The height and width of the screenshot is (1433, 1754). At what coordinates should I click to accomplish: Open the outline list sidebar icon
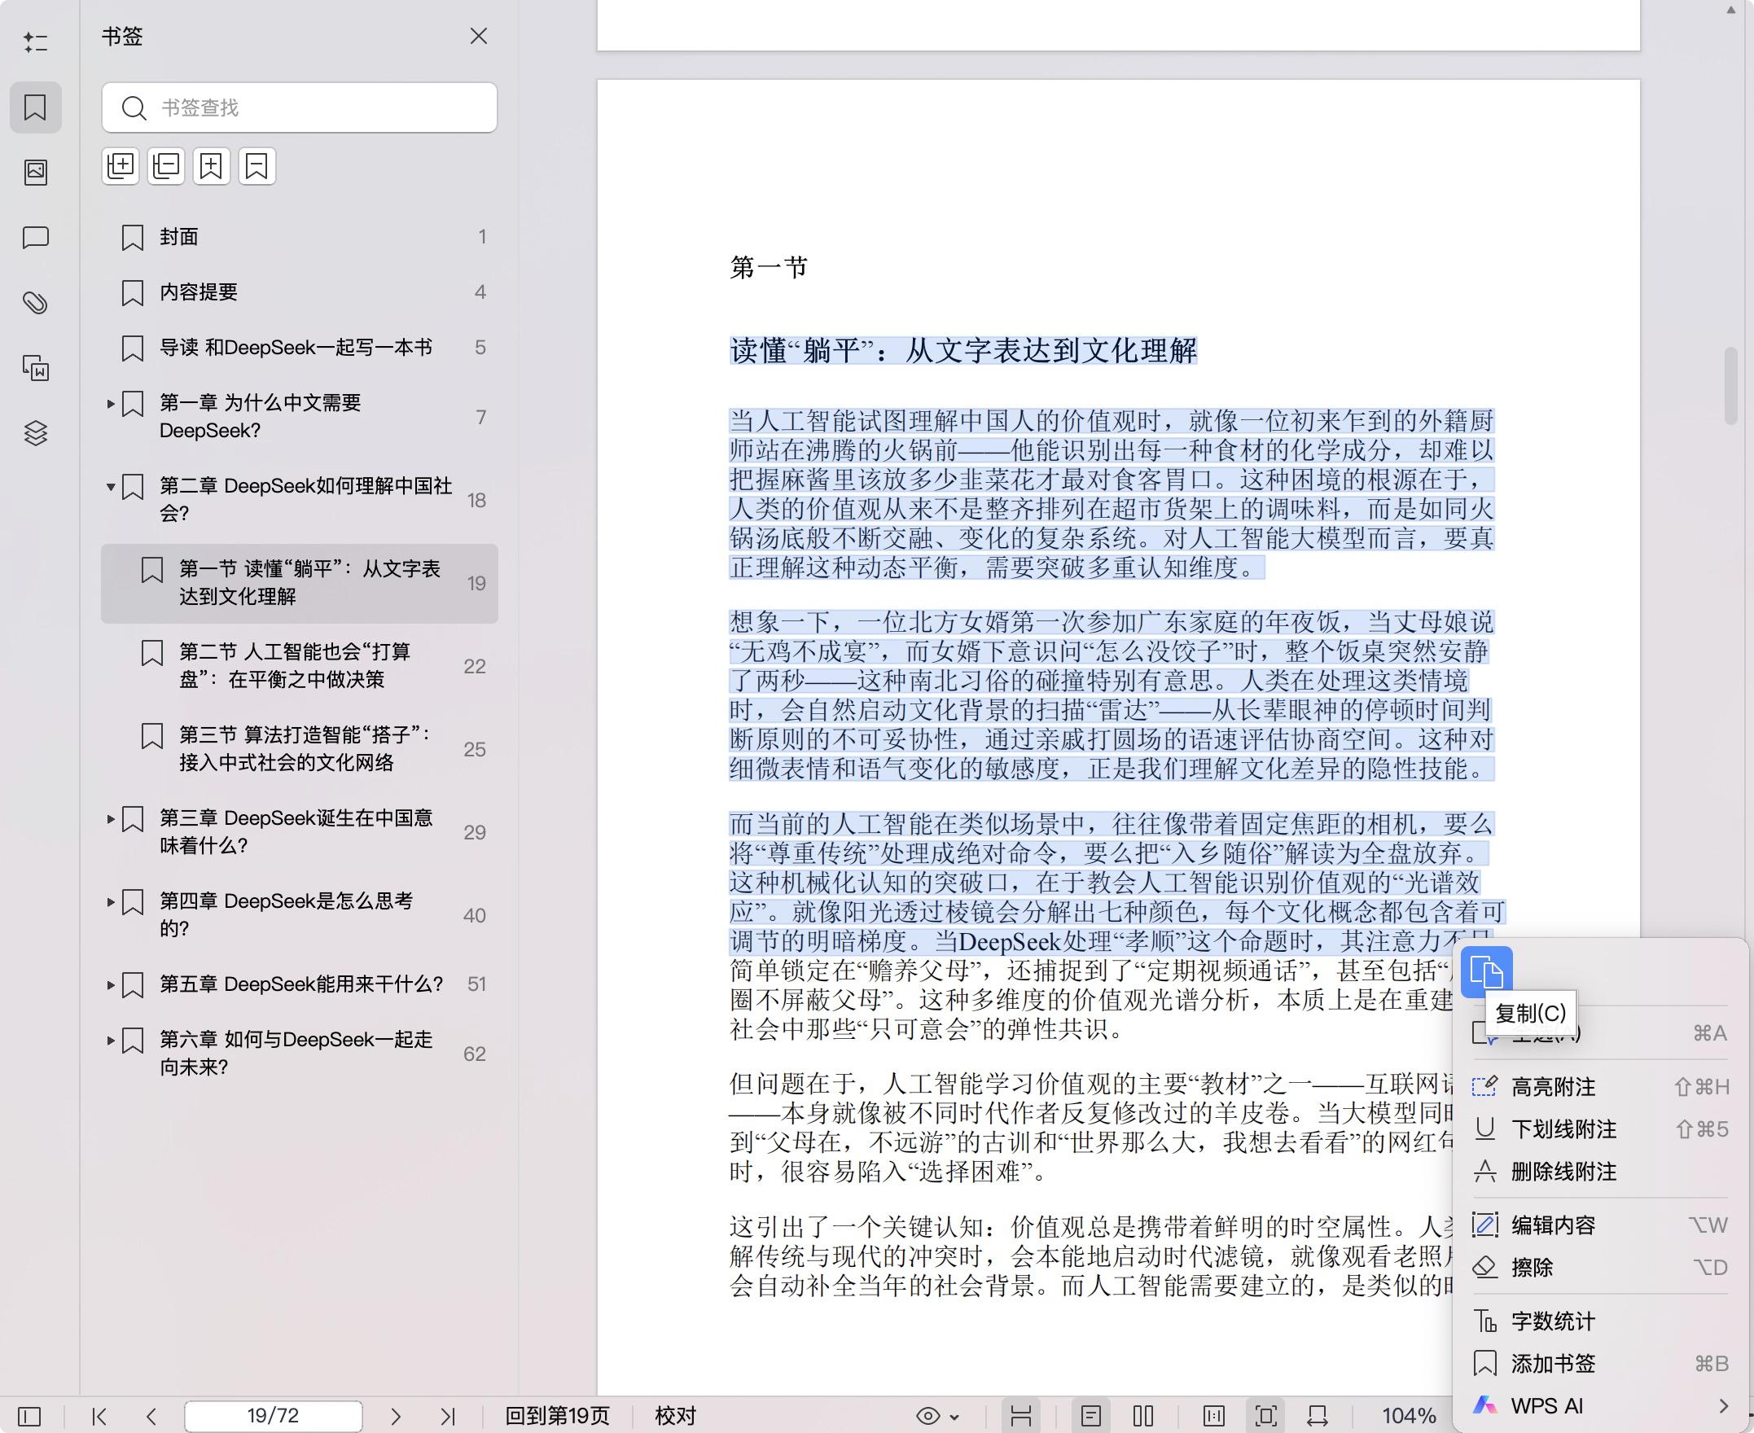point(36,42)
